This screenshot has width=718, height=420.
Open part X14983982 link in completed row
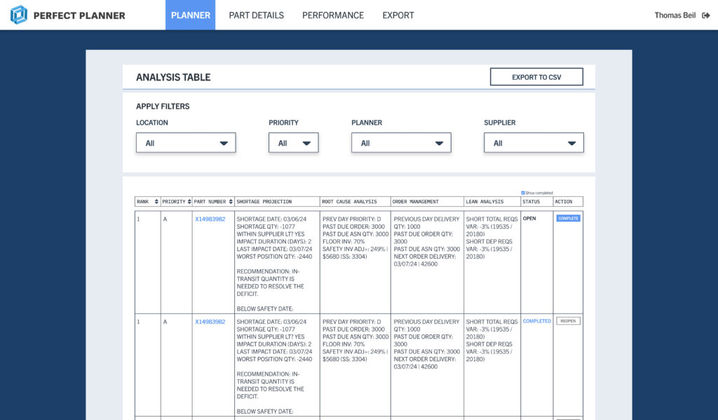[210, 322]
